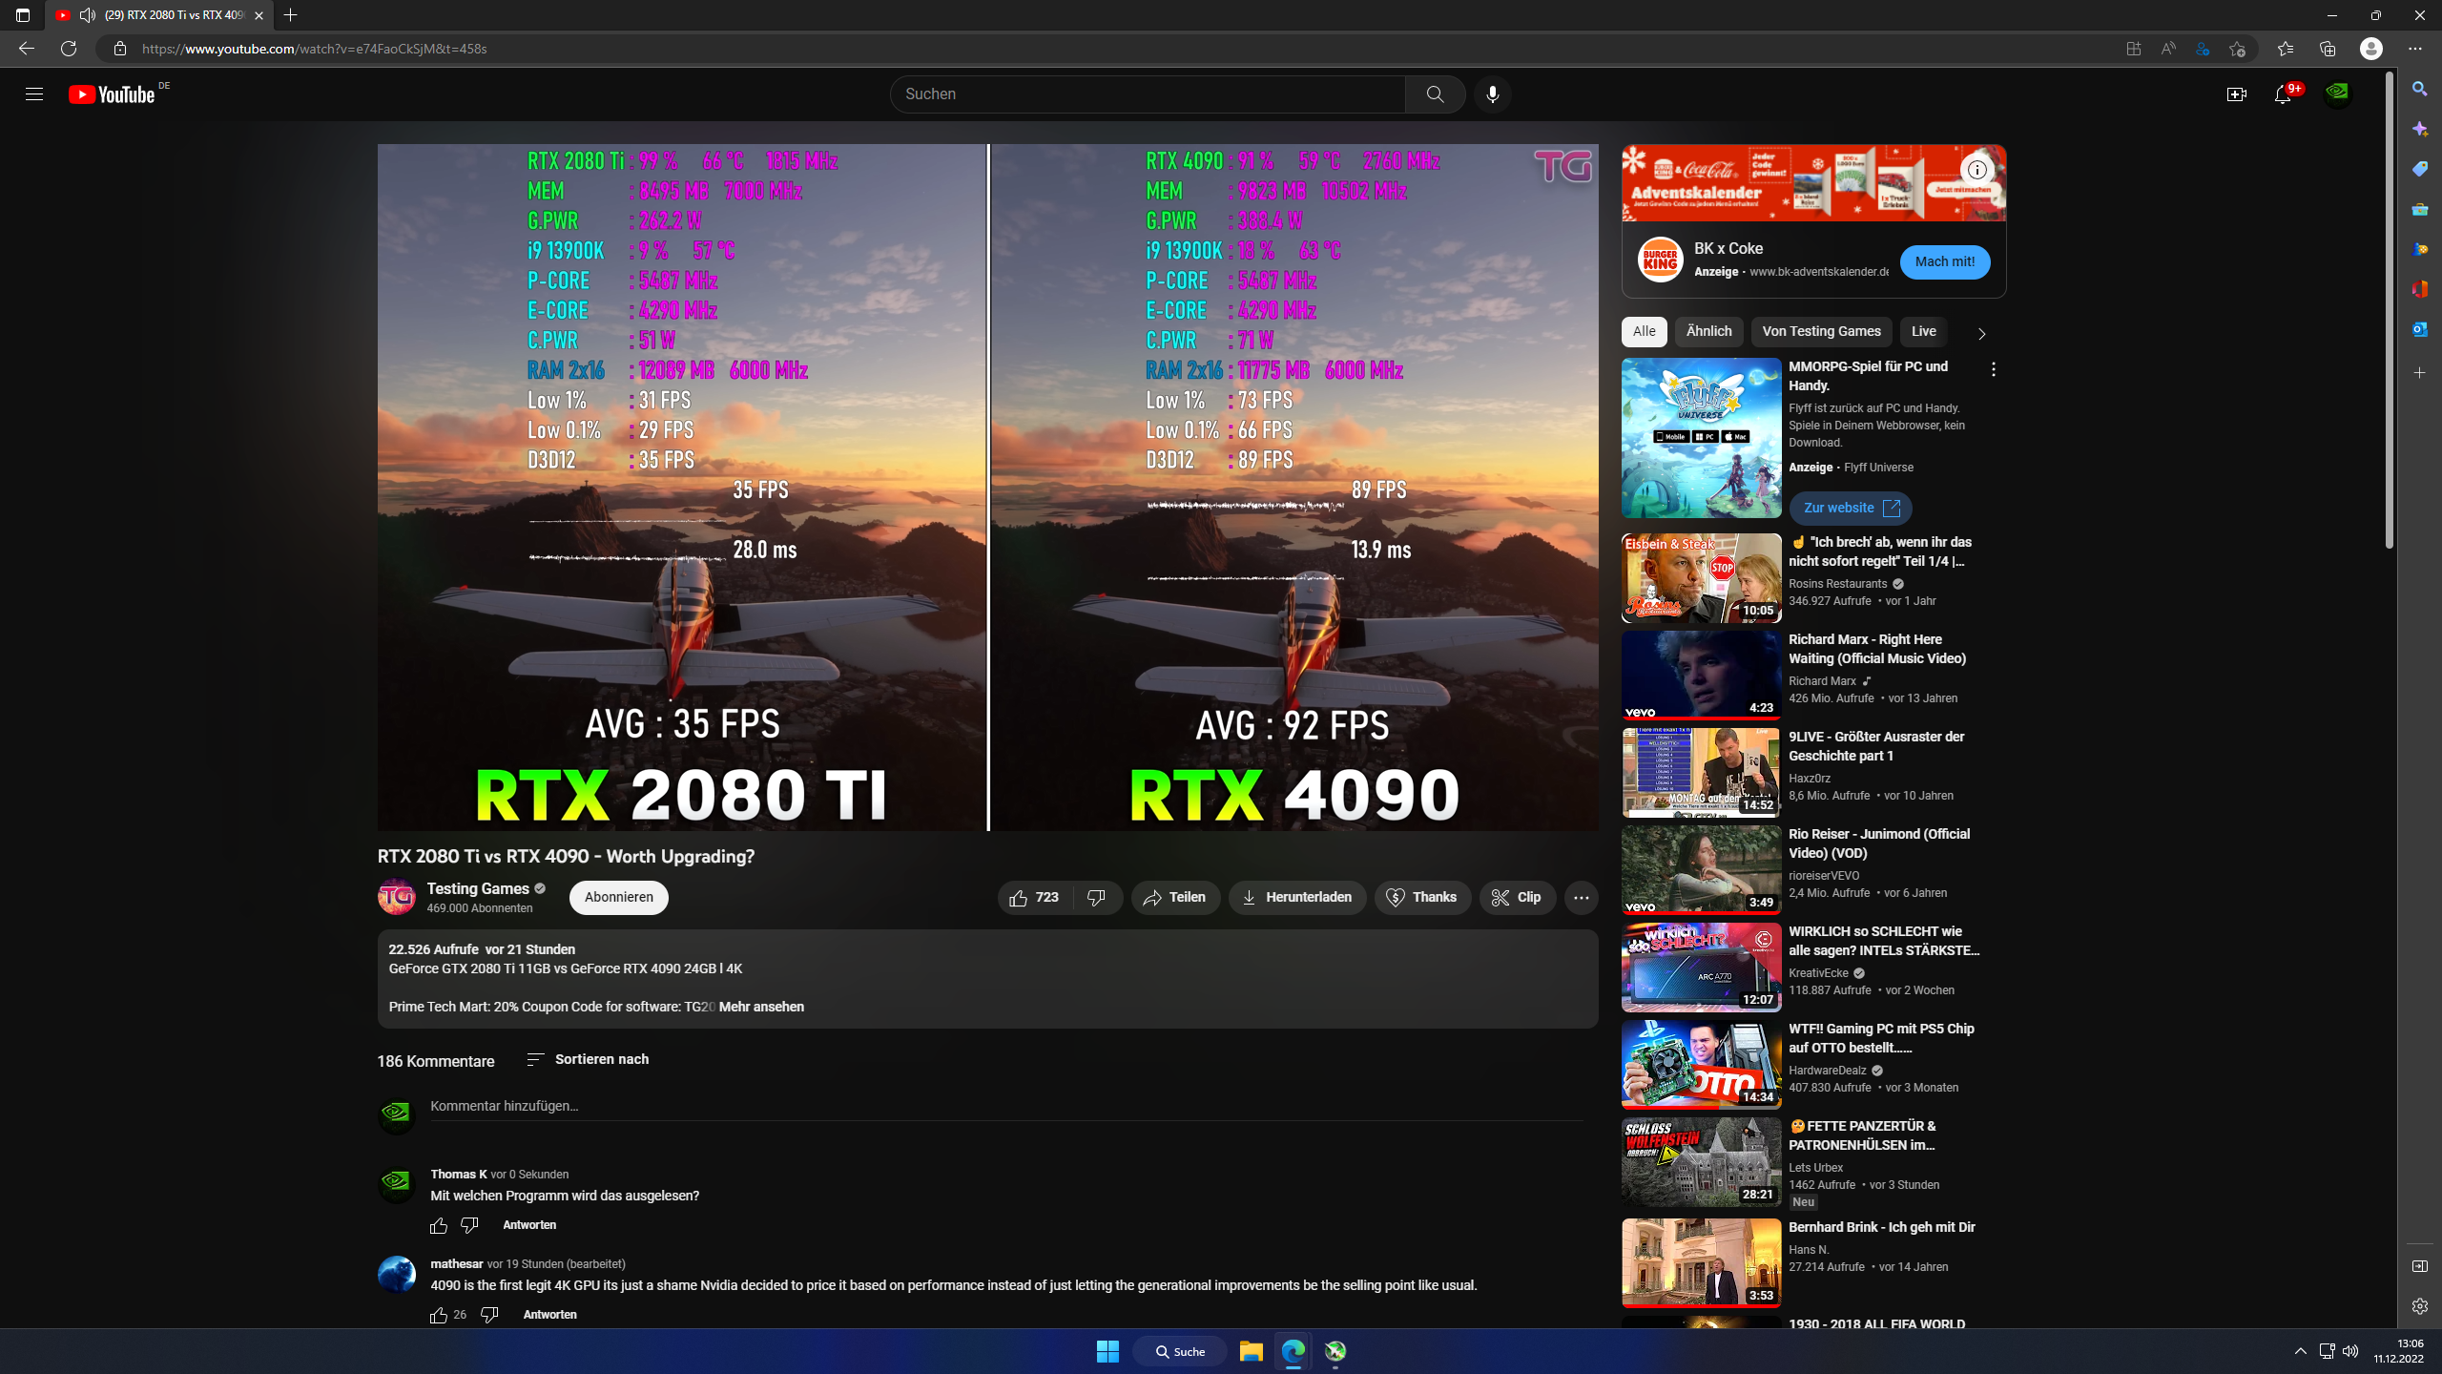
Task: Show more filter chips with the right arrow
Action: coord(1981,333)
